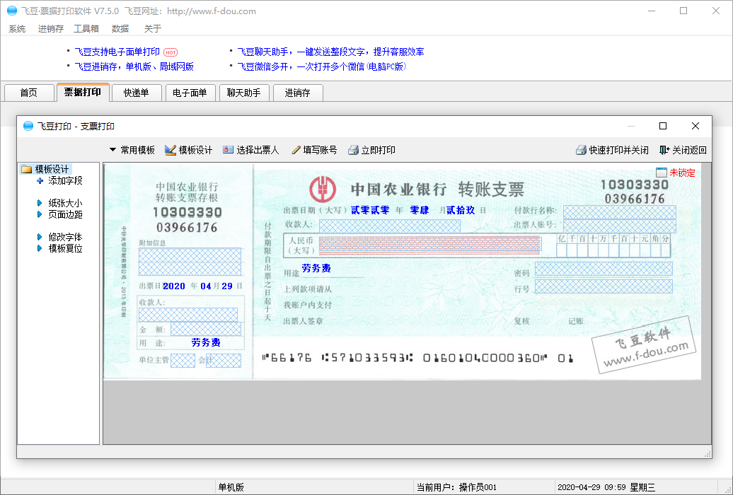Click the 单机版 status bar entry
The image size is (733, 495).
231,487
